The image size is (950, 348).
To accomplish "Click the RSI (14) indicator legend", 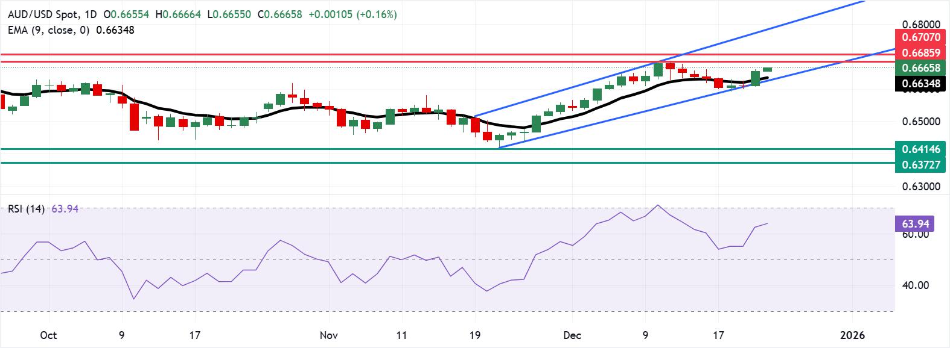I will [x=26, y=209].
